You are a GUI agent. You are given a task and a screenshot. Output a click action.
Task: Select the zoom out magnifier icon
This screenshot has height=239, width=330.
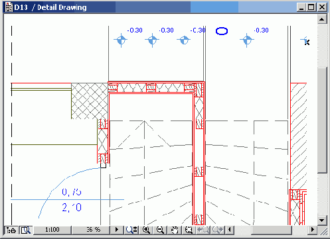(160, 230)
